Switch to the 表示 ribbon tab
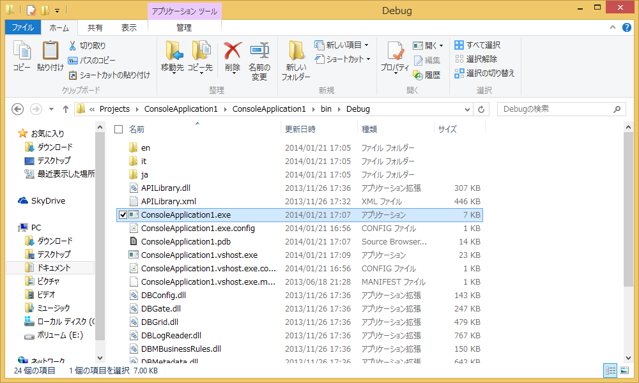The height and width of the screenshot is (383, 639). pyautogui.click(x=129, y=27)
